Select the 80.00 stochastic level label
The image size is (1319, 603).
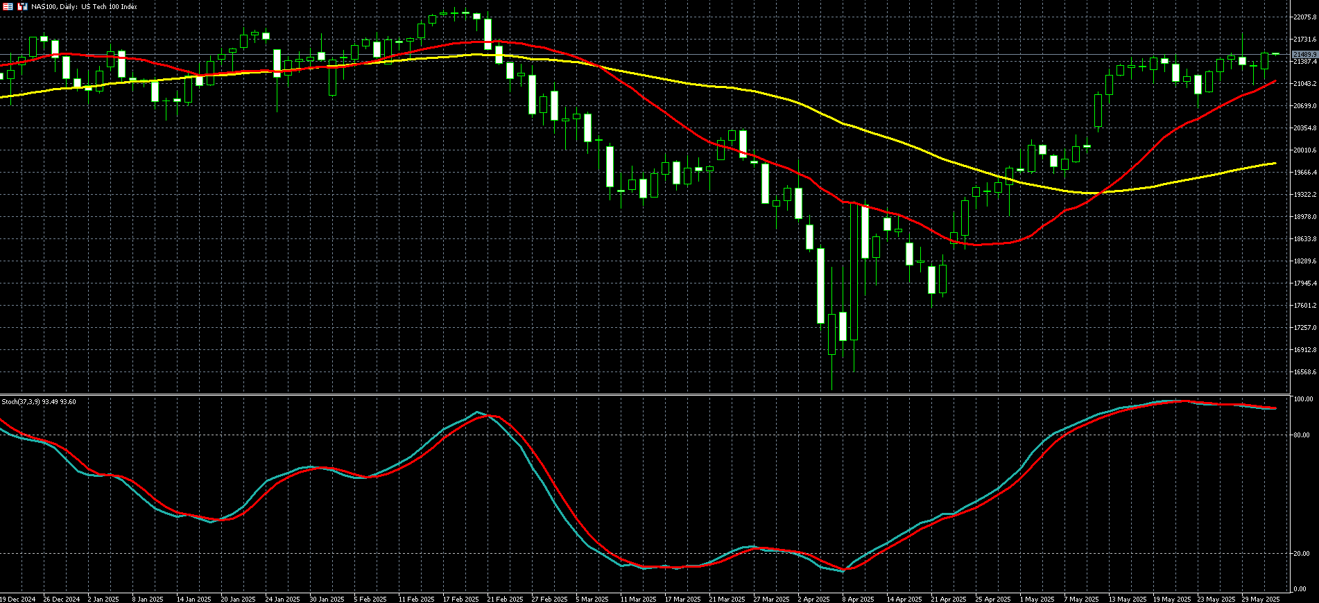[x=1302, y=435]
